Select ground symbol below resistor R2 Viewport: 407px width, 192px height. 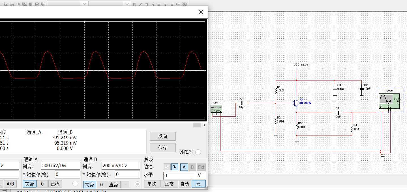pos(275,136)
